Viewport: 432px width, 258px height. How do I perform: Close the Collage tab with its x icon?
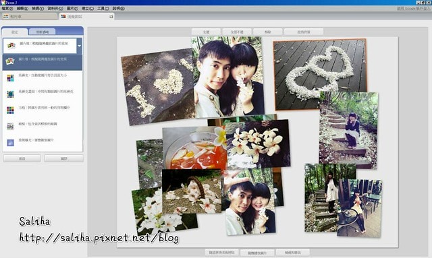click(111, 16)
